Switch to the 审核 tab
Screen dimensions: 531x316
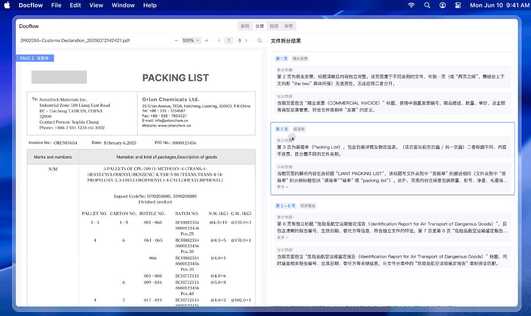point(289,26)
